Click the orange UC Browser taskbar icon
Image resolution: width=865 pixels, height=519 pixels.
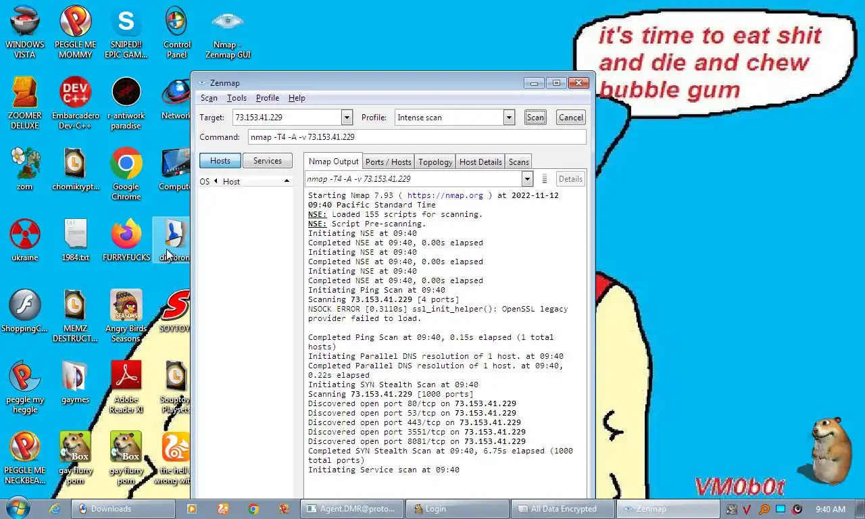(x=222, y=509)
